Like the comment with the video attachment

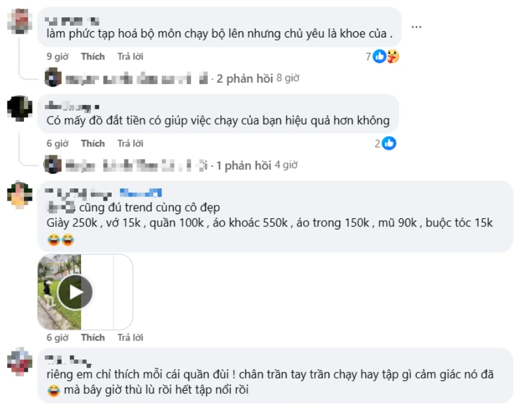(x=93, y=337)
